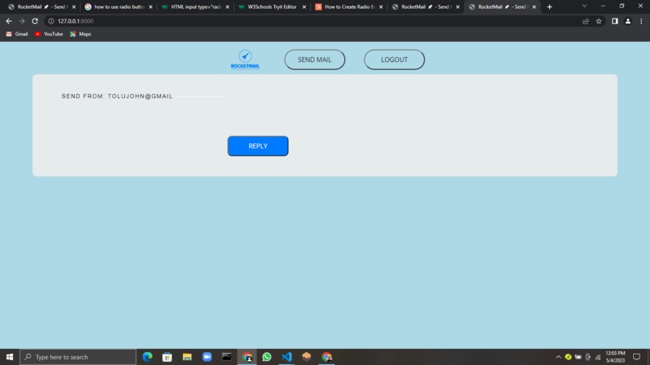Image resolution: width=650 pixels, height=365 pixels.
Task: Open the Chrome profile icon
Action: [628, 21]
